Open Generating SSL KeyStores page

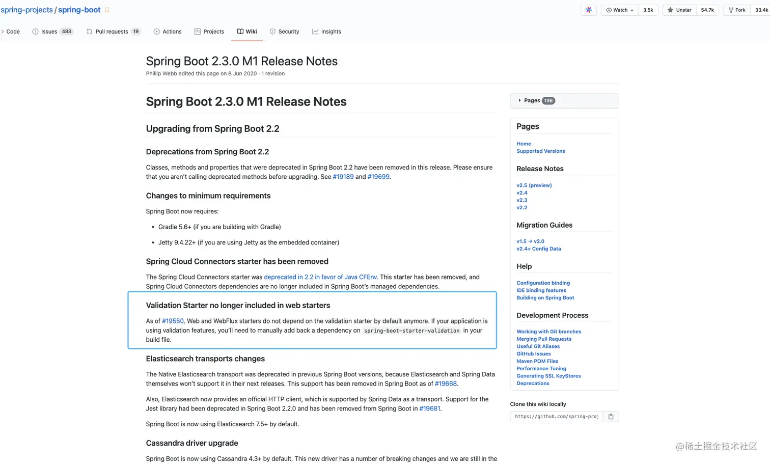click(x=548, y=376)
